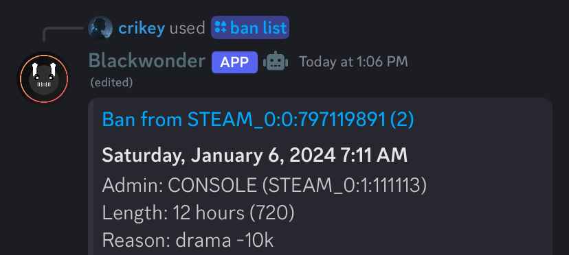Click the reply connector line above the avatar
This screenshot has height=255, width=569.
coord(63,34)
